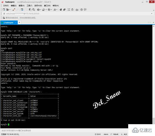The image size is (155, 136).
Task: Open the 编辑(E) menu
Action: [14, 6]
